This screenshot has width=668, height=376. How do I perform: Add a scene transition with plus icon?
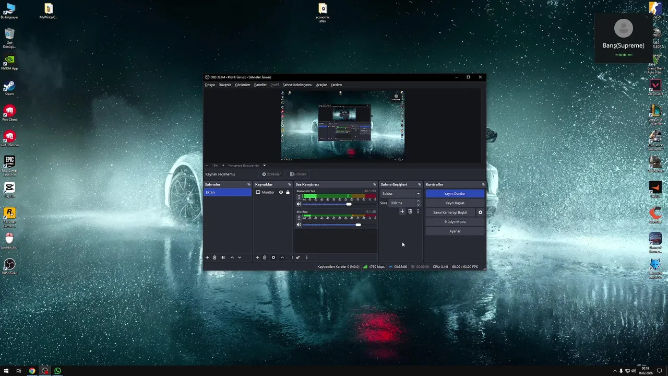click(x=402, y=211)
